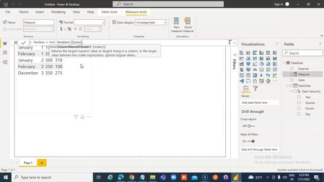Cancel the formula with the X icon
The height and width of the screenshot is (182, 324).
point(16,42)
